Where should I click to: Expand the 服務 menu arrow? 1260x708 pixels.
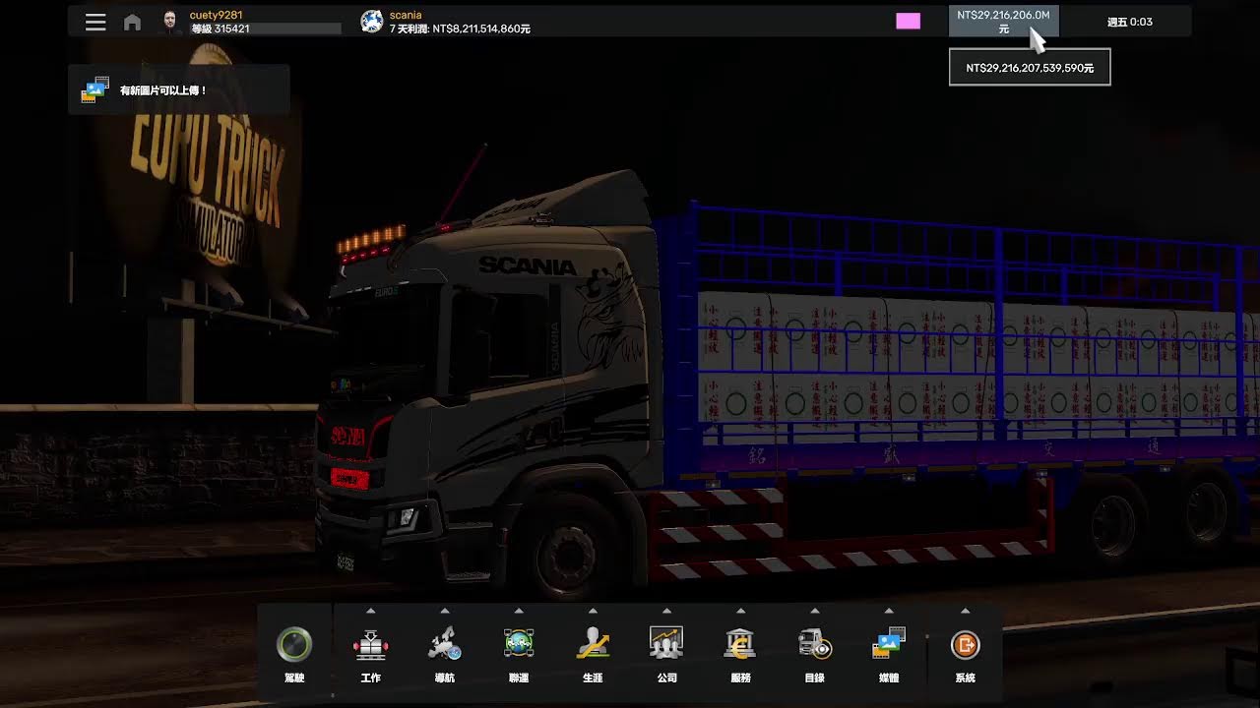(740, 611)
